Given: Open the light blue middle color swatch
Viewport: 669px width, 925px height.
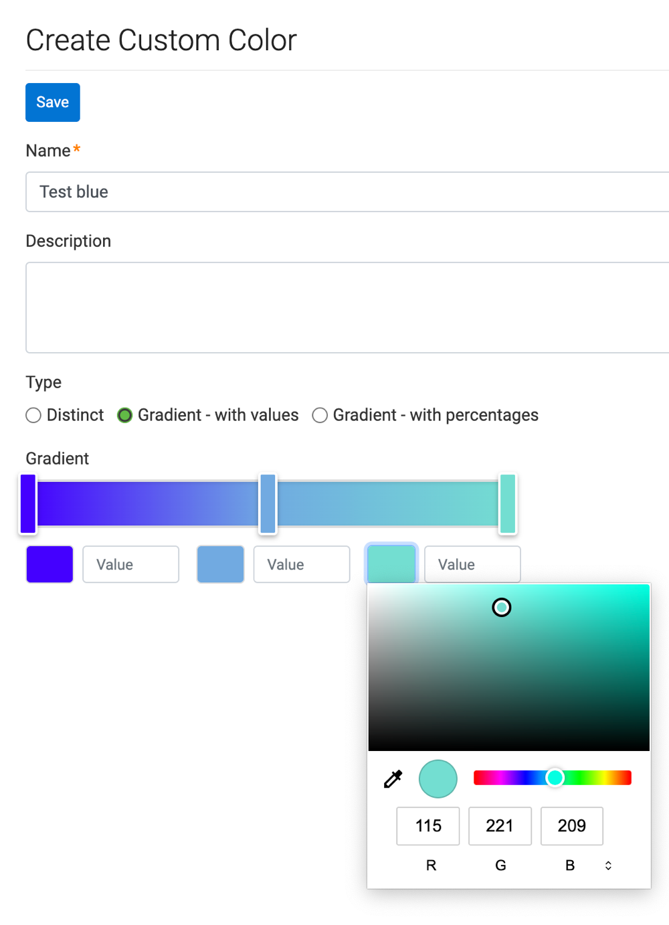Looking at the screenshot, I should coord(220,564).
